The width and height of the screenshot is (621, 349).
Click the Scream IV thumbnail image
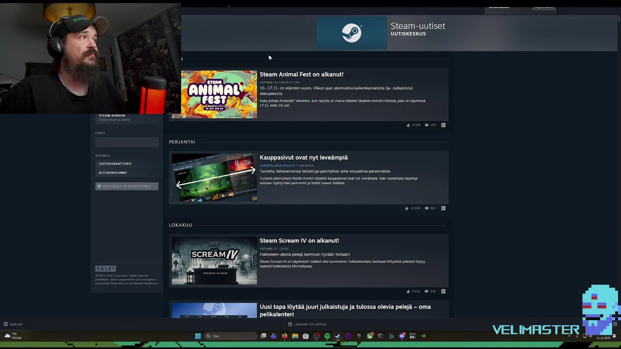click(x=214, y=261)
